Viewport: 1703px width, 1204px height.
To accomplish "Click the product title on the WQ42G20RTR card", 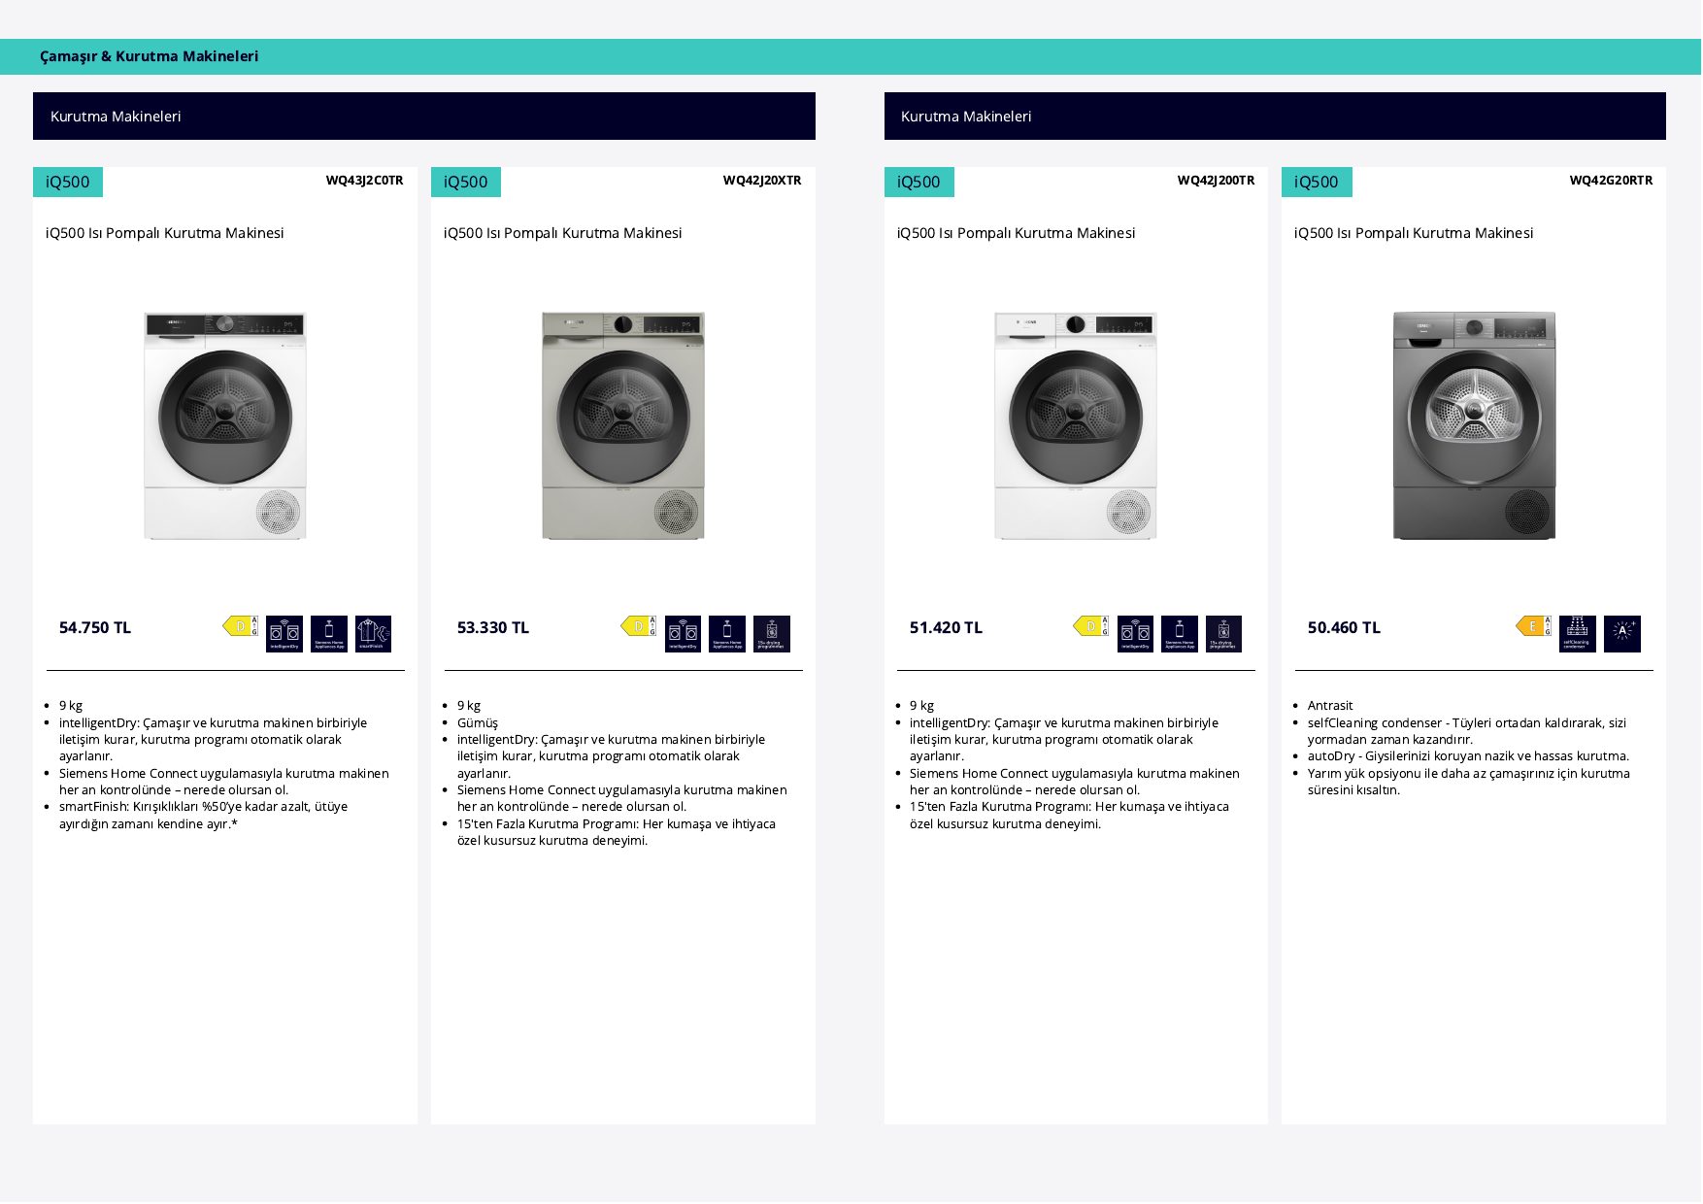I will [x=1414, y=233].
